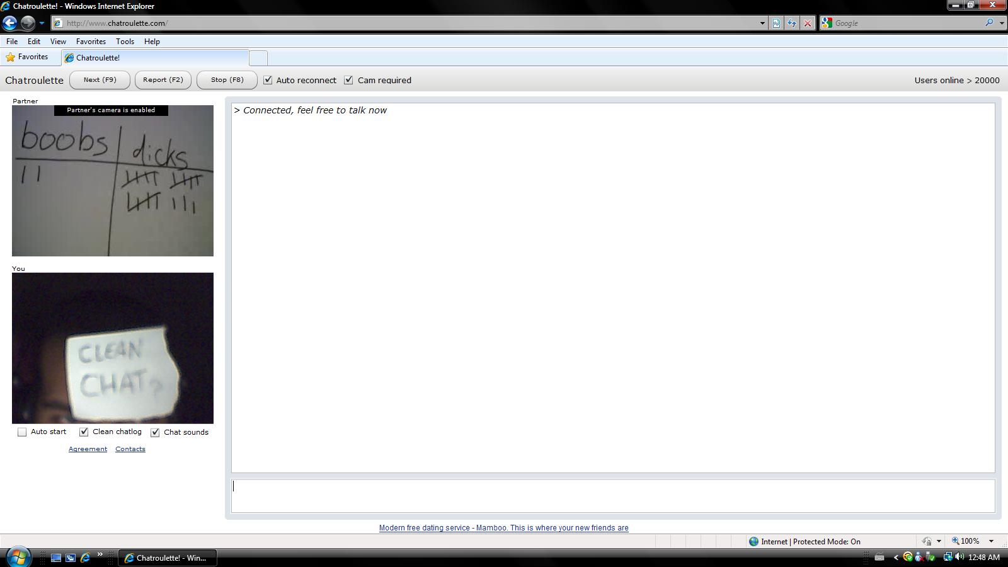Toggle the Chat sounds checkbox
The width and height of the screenshot is (1008, 567).
(x=155, y=432)
